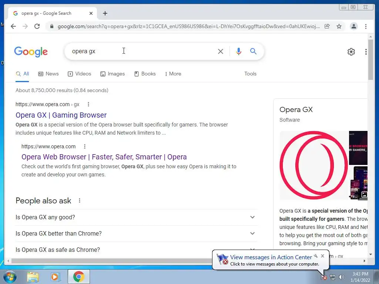Open the Chrome profile avatar
Screen dimensions: 379x284
[353, 26]
